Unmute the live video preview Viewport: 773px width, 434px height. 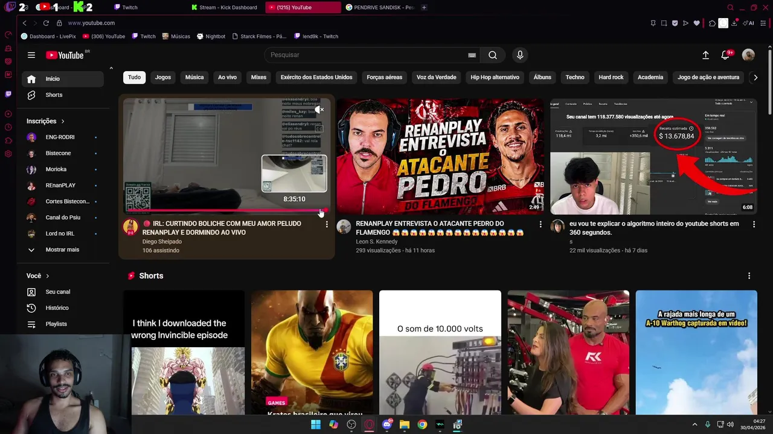(x=319, y=110)
